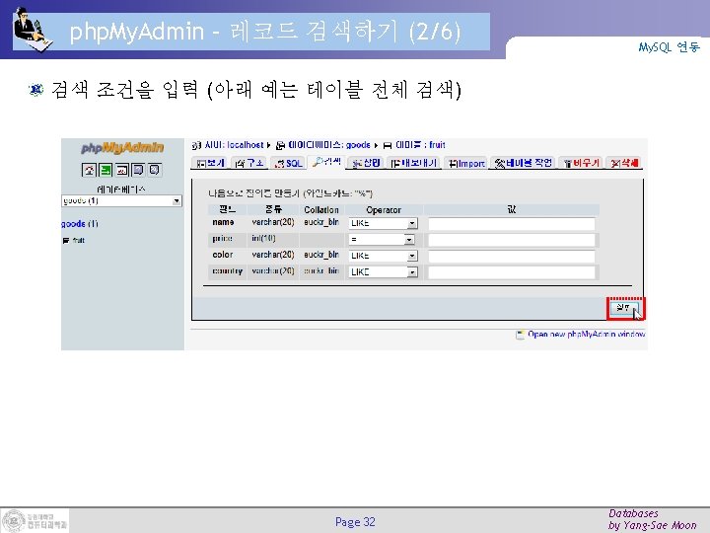Image resolution: width=710 pixels, height=533 pixels.
Task: Click the 'Operator' column header
Action: (384, 210)
